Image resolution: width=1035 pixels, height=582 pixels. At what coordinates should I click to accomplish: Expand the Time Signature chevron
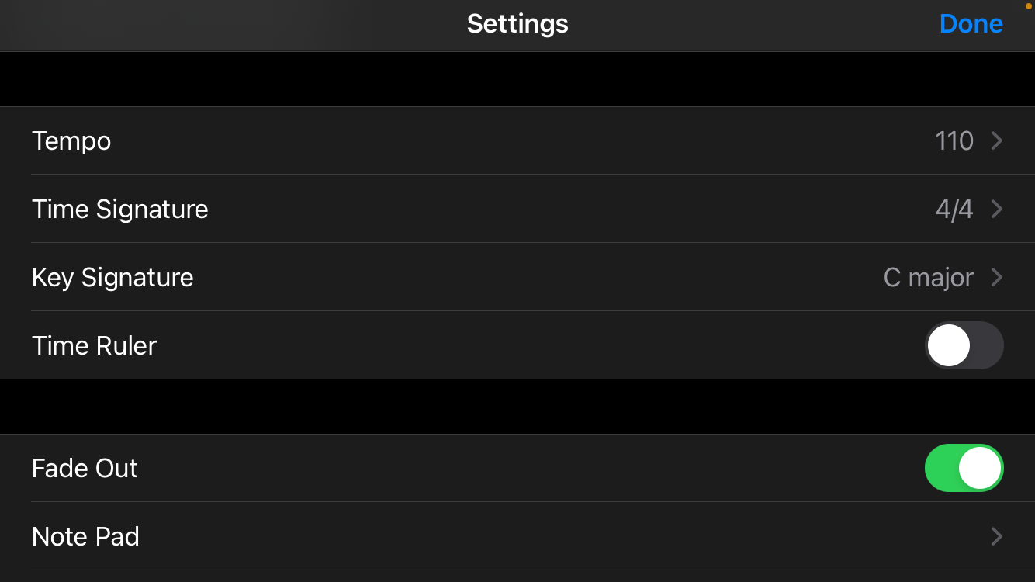(x=997, y=210)
